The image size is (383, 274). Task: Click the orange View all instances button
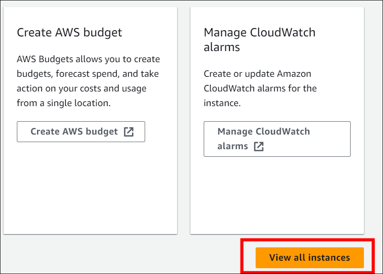click(309, 258)
